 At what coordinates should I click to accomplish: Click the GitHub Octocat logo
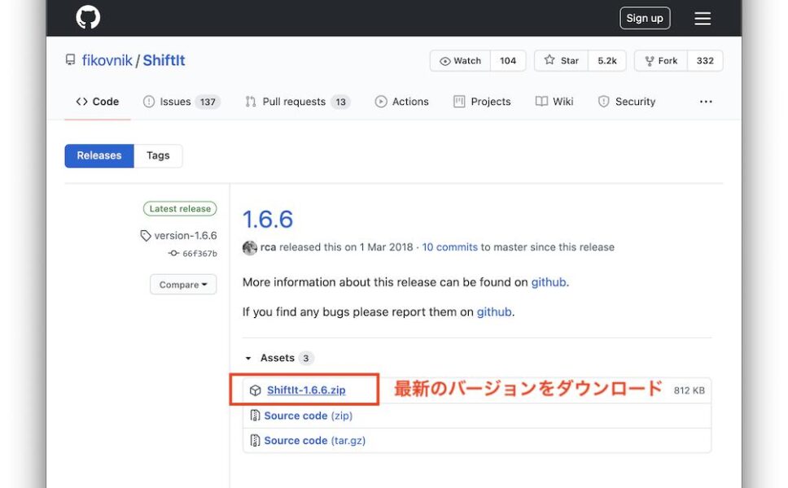click(87, 16)
